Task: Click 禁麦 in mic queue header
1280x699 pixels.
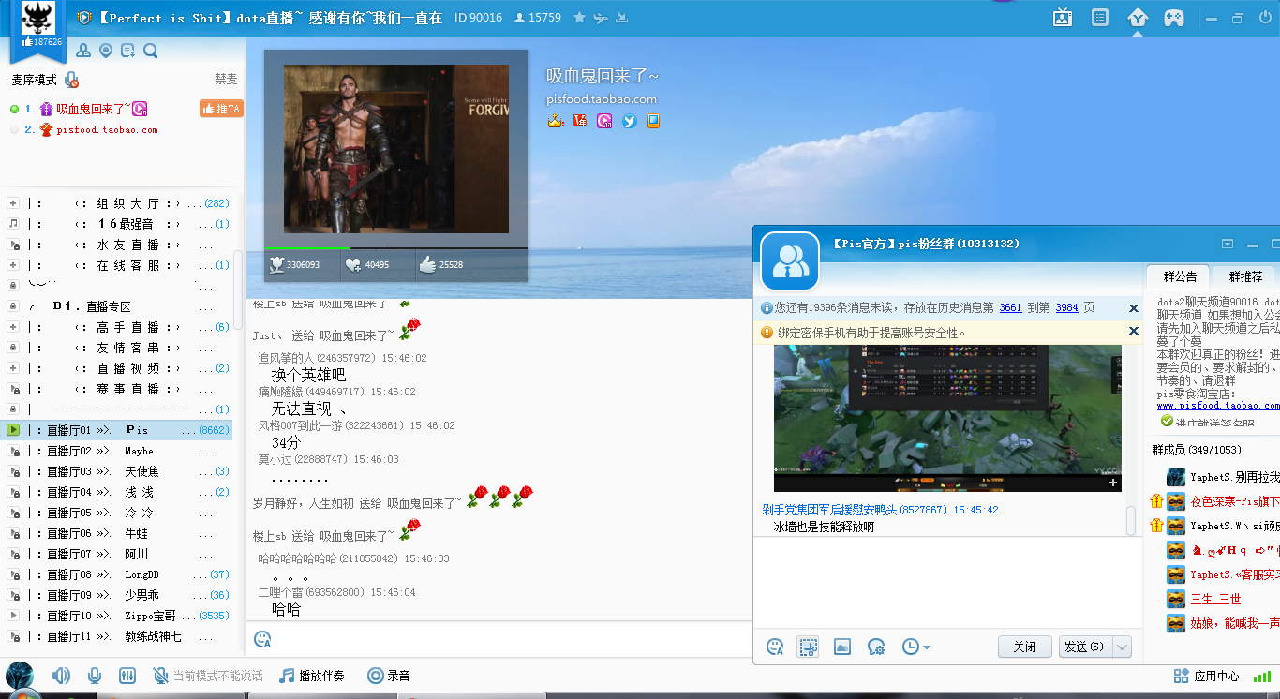Action: tap(226, 81)
